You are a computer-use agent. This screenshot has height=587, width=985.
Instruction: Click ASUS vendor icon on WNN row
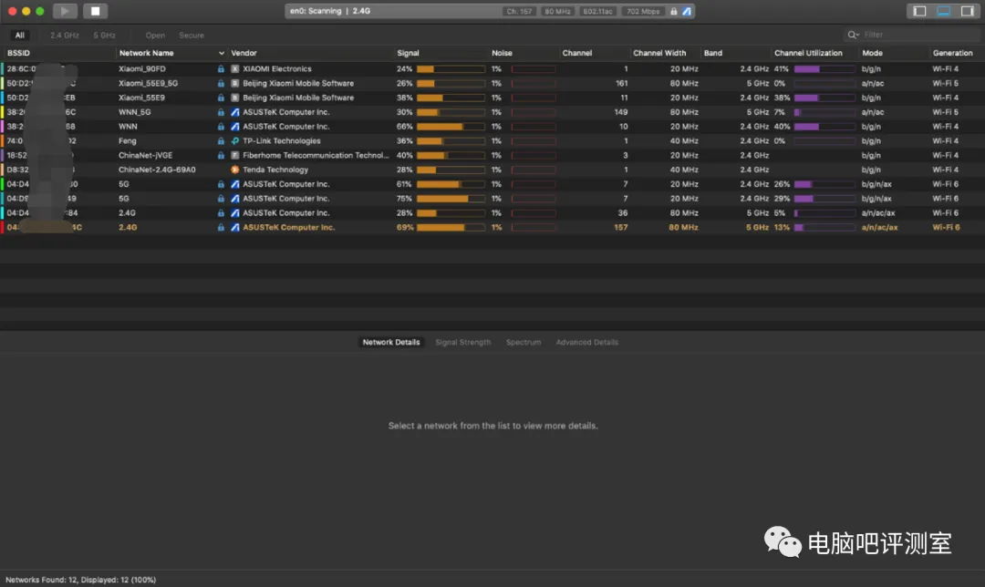point(235,127)
